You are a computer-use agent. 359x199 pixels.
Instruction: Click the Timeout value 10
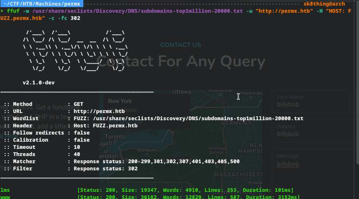coord(77,147)
